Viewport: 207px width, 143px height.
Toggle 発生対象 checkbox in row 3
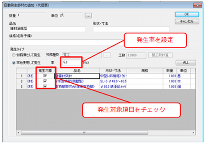pos(45,86)
